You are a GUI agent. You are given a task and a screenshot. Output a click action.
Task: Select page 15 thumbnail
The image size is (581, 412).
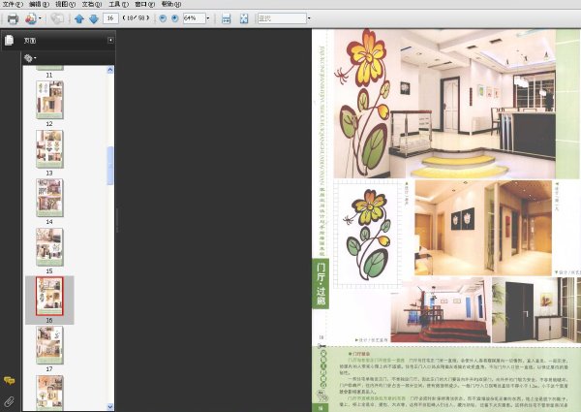pos(49,246)
